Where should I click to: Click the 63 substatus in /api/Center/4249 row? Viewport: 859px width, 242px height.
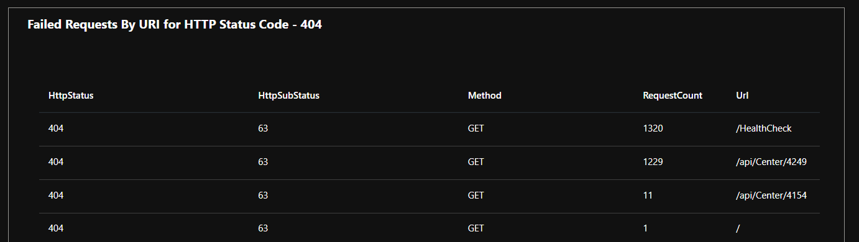[263, 162]
